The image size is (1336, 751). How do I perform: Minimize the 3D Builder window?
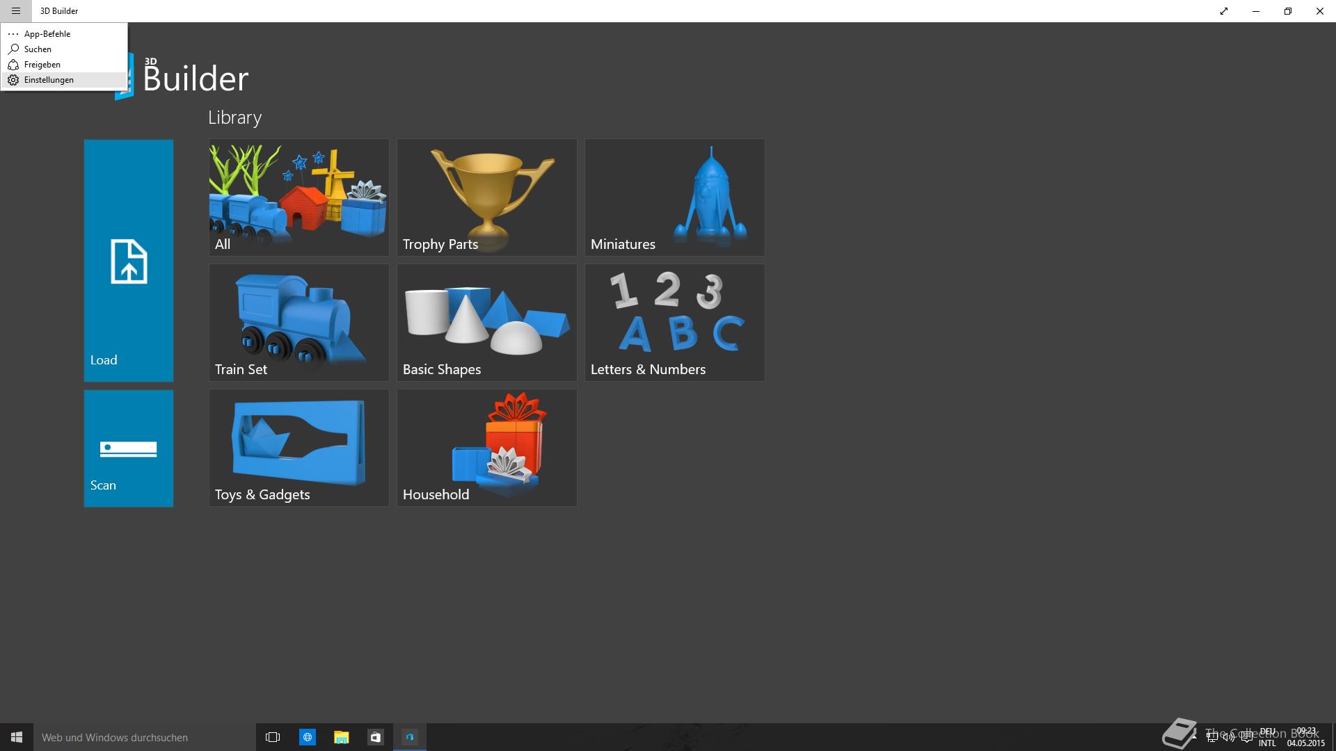1256,11
